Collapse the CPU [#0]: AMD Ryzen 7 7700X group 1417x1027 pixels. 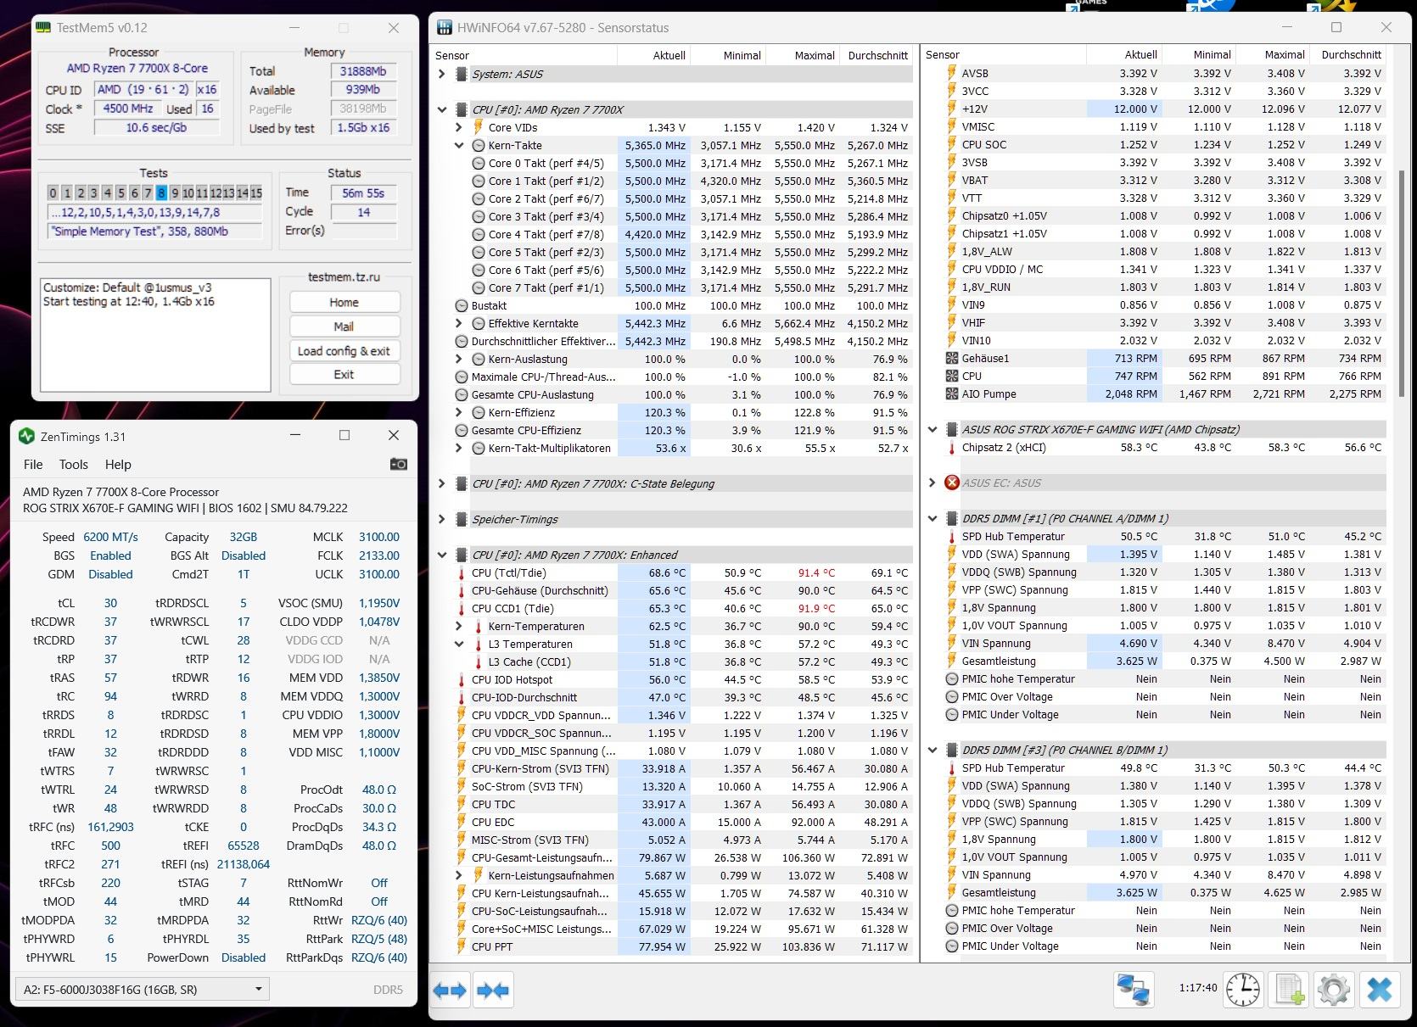pos(442,109)
